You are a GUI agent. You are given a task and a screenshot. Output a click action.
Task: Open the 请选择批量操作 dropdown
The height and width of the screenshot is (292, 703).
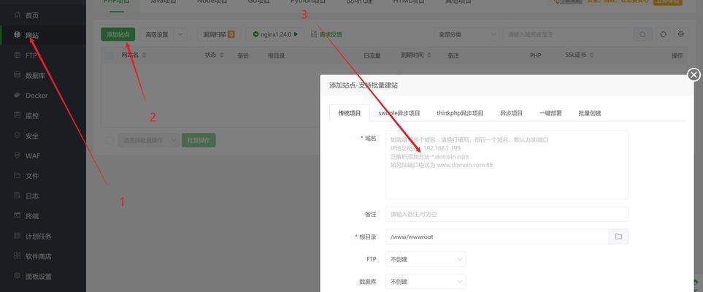149,140
